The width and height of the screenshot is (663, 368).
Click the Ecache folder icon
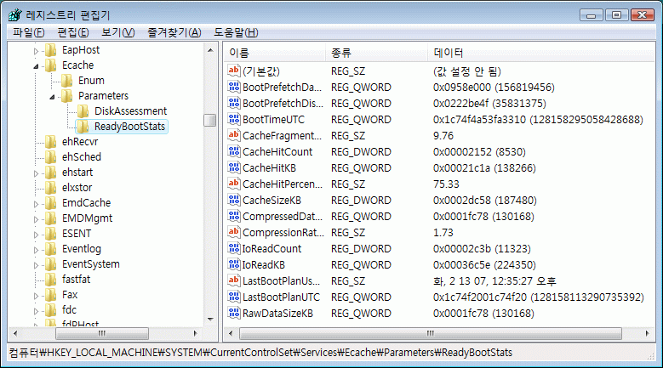[51, 65]
